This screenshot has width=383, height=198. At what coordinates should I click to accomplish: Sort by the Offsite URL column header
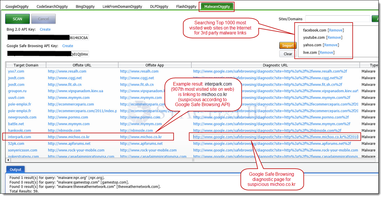(82, 65)
